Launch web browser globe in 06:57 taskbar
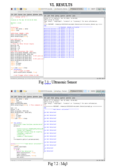This screenshot has width=115, height=168. point(15,9)
